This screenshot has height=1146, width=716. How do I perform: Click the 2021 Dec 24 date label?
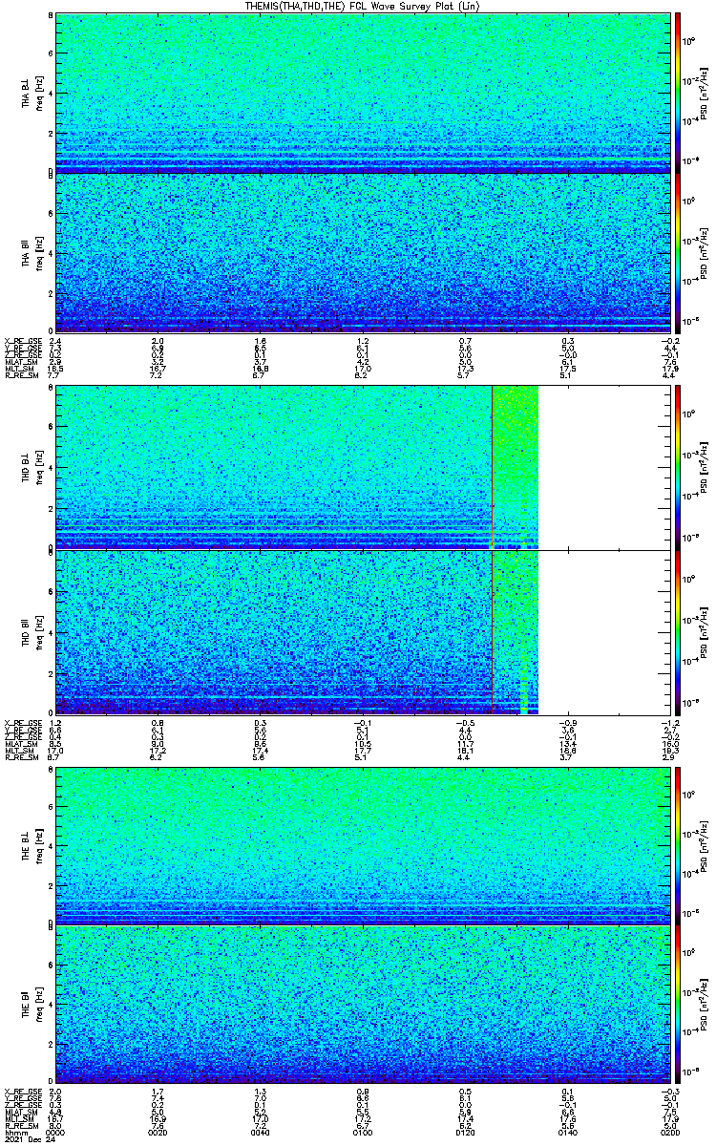click(x=25, y=1140)
